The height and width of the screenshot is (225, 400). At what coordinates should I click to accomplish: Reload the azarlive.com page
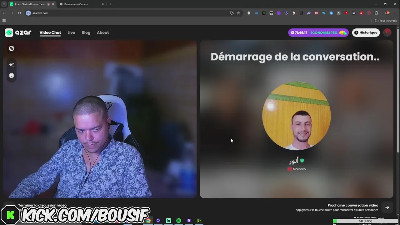pyautogui.click(x=19, y=13)
